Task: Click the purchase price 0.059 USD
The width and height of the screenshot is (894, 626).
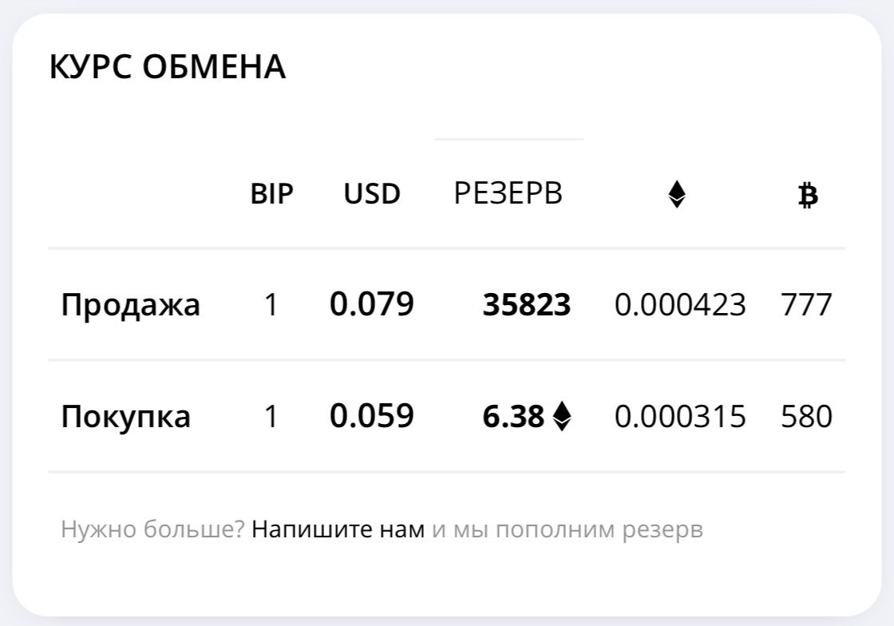Action: click(372, 416)
